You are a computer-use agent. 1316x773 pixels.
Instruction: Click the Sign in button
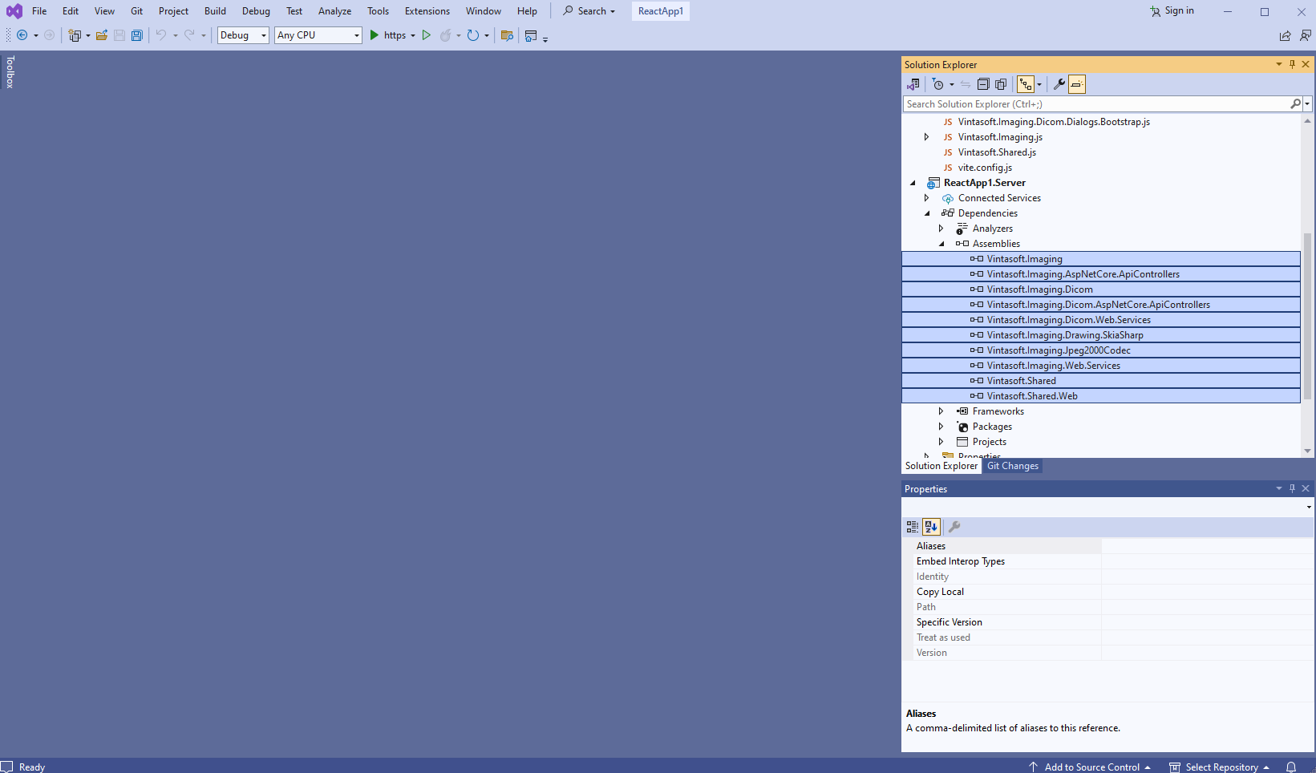[1172, 11]
